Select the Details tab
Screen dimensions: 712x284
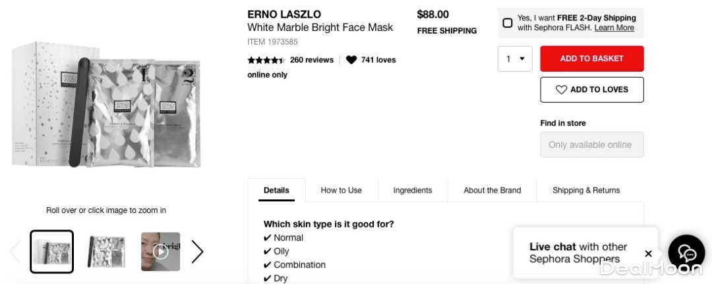coord(276,190)
